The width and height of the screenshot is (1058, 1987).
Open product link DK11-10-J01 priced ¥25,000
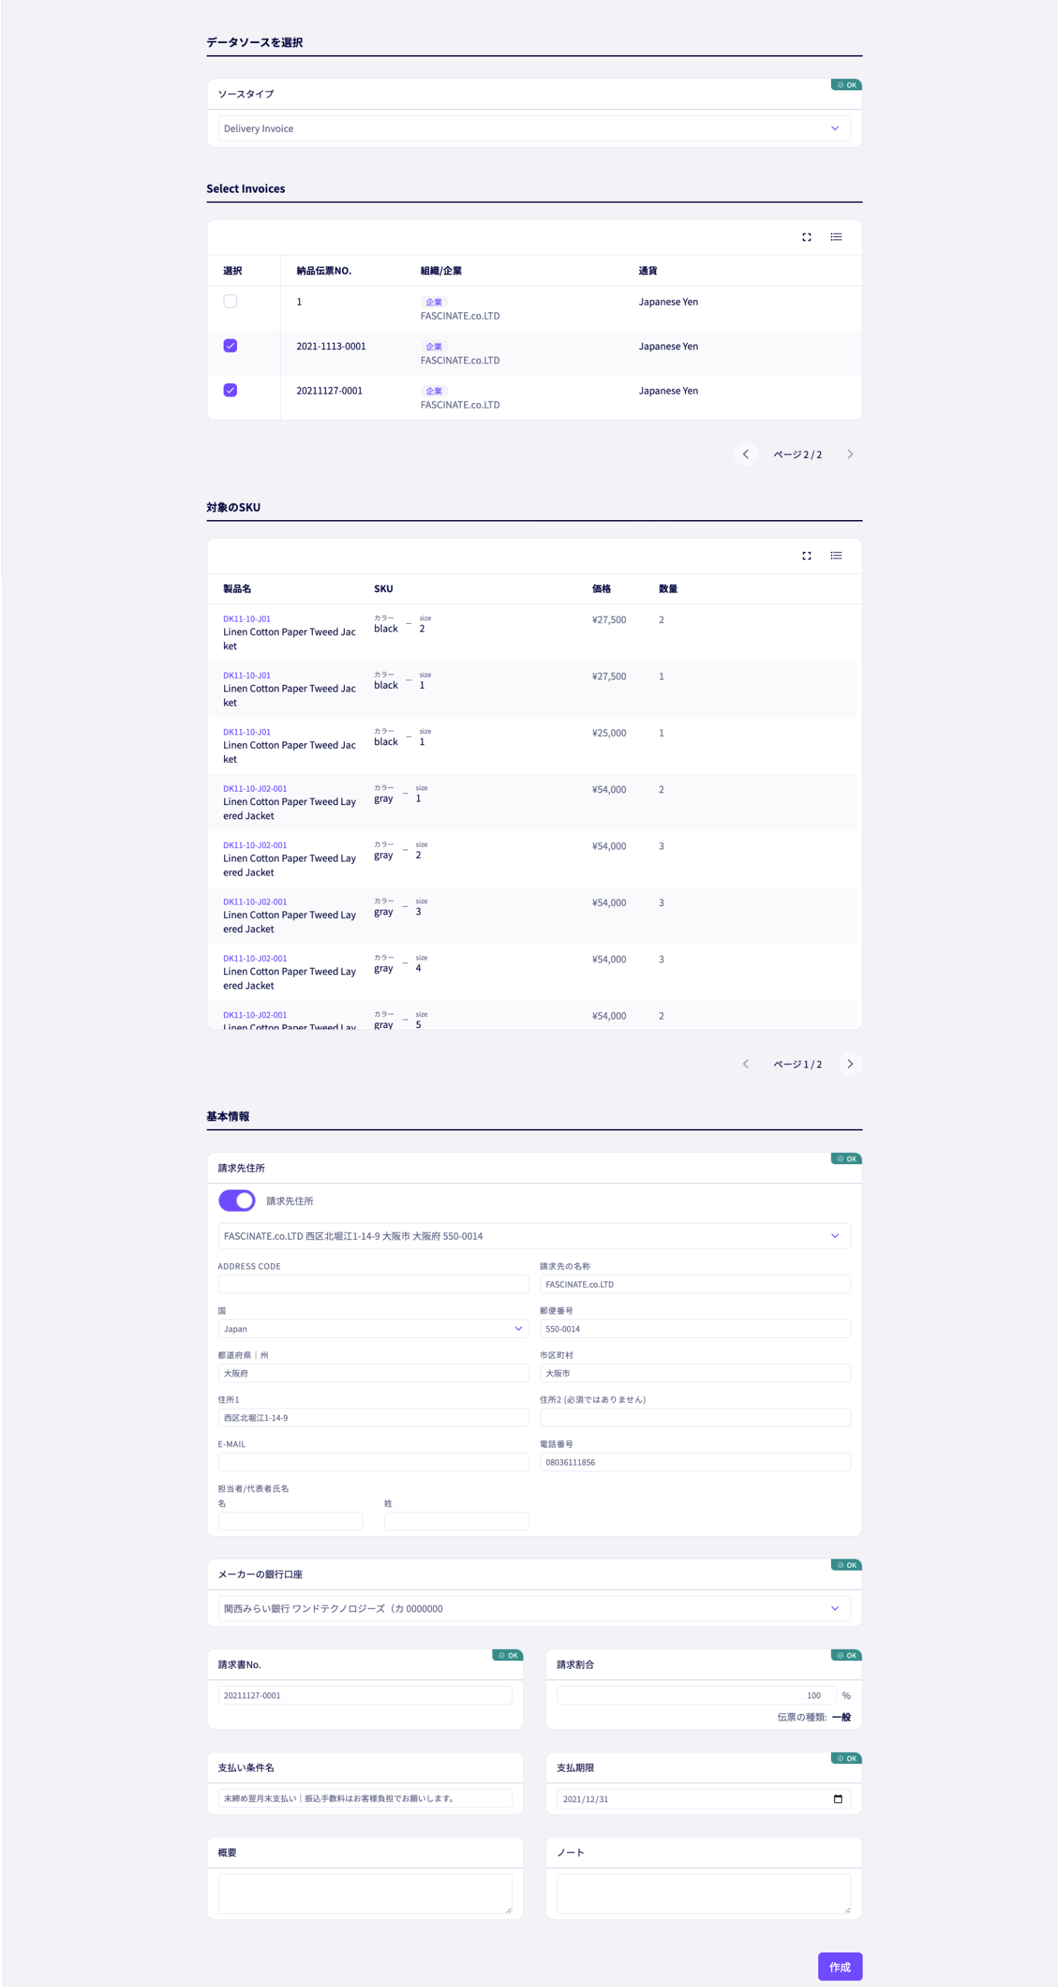[247, 732]
